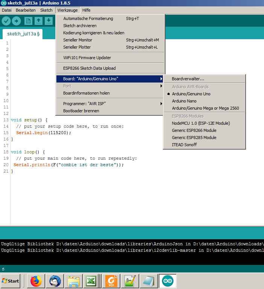Choose Kodierung korrigieren & neu laden

[110, 33]
